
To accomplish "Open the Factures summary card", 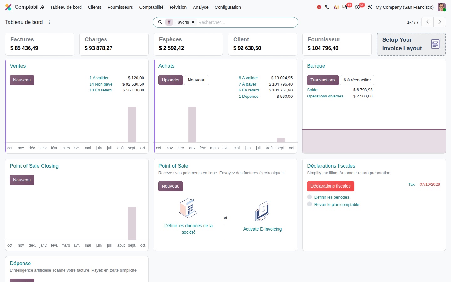I will click(39, 44).
